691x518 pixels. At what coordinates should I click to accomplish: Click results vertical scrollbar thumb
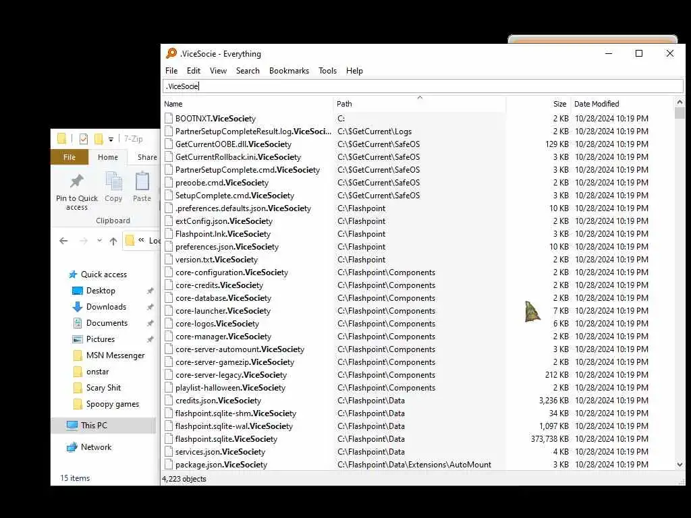point(680,113)
